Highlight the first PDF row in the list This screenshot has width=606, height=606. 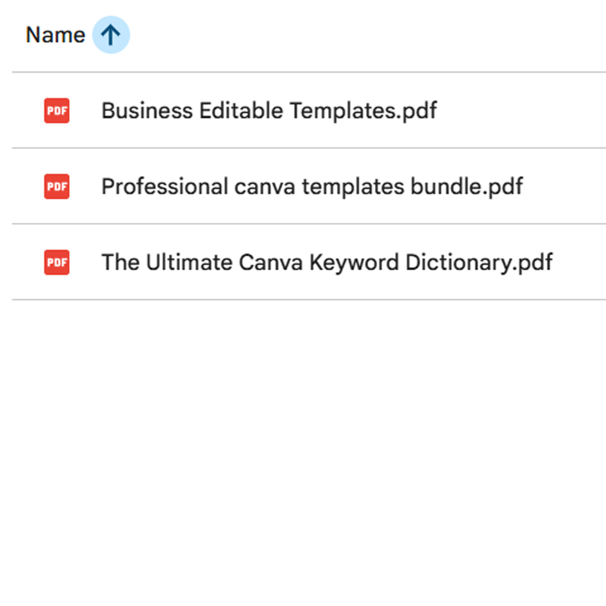[268, 111]
